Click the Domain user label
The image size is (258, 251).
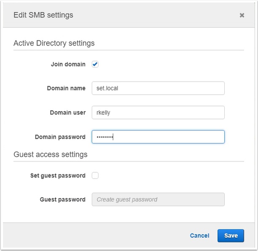tap(68, 112)
